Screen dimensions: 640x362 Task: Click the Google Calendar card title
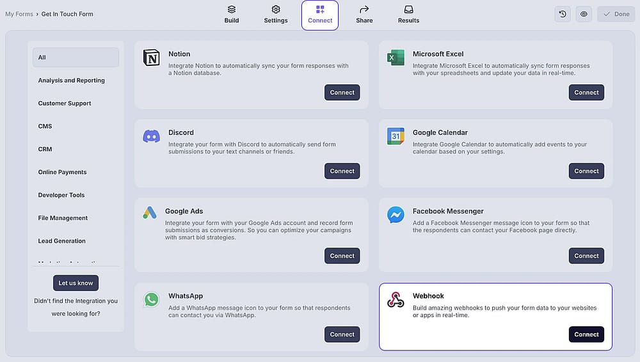(x=440, y=132)
